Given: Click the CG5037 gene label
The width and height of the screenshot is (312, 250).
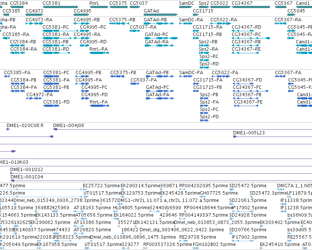Looking at the screenshot, I should [x=139, y=3].
